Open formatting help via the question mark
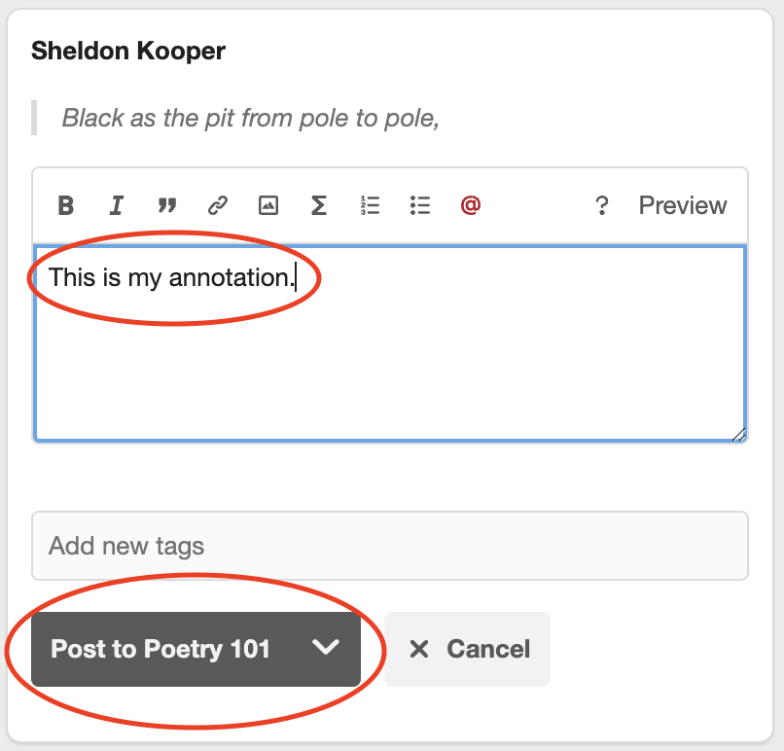784x751 pixels. tap(602, 205)
